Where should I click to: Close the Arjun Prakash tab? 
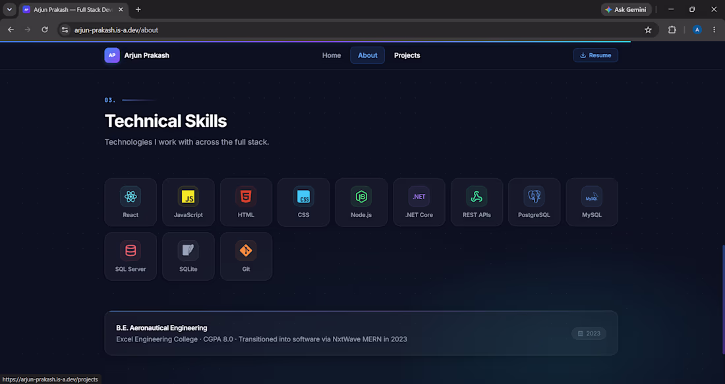click(x=121, y=9)
